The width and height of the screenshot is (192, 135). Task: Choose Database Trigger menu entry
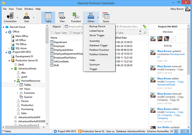(99, 45)
